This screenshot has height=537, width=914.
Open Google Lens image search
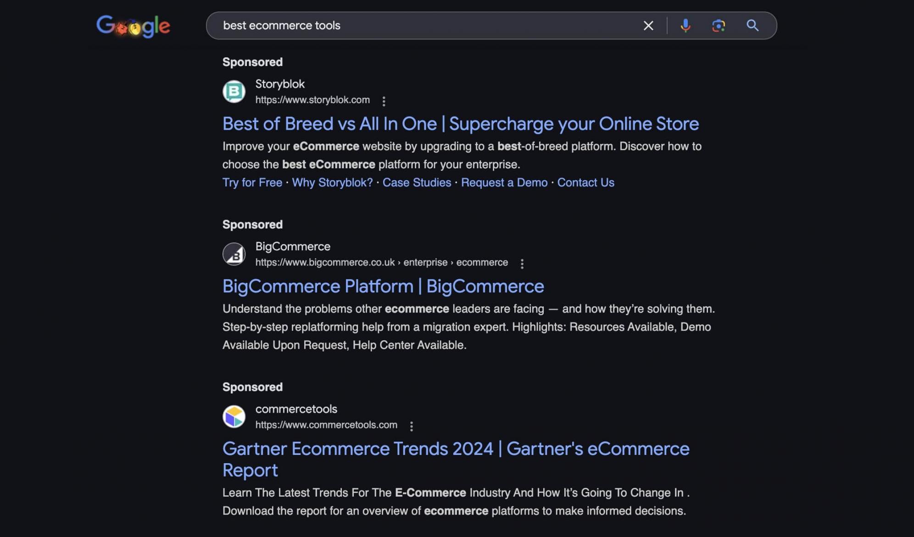point(718,26)
